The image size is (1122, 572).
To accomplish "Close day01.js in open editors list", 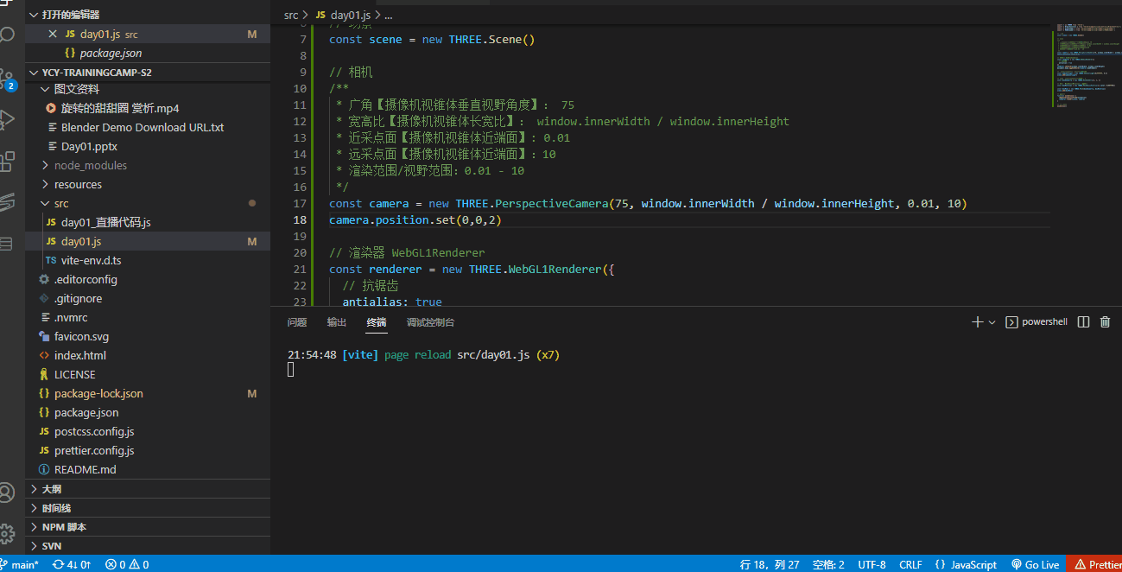I will click(x=53, y=35).
